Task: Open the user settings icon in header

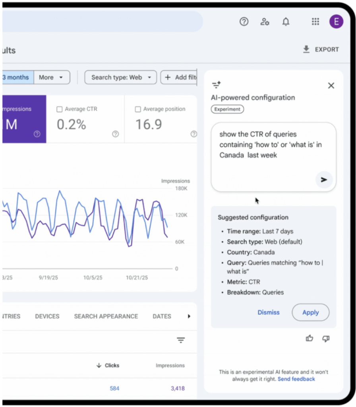Action: (x=265, y=22)
